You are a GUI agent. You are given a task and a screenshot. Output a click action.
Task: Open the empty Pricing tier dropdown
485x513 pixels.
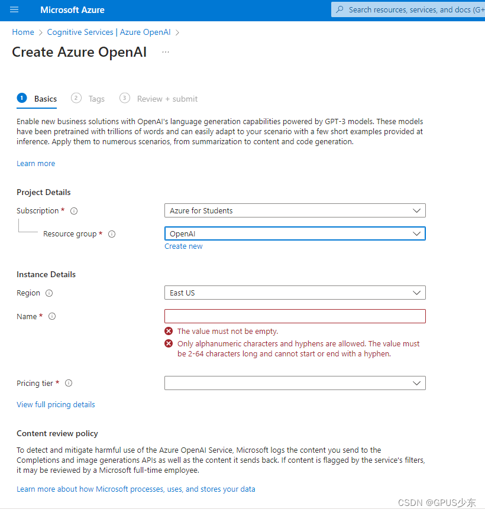pos(295,383)
